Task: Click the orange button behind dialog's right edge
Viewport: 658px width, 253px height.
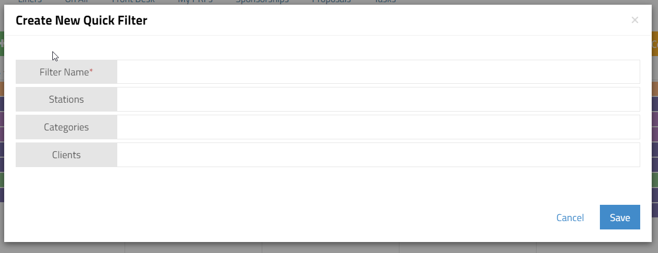Action: [x=654, y=45]
